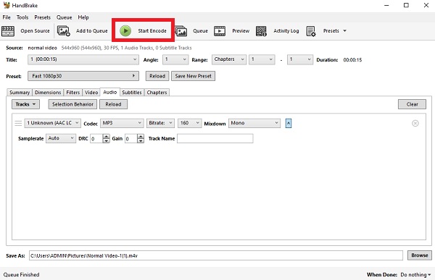Open the Mixdown Mono dropdown
This screenshot has height=280, width=435.
(254, 123)
